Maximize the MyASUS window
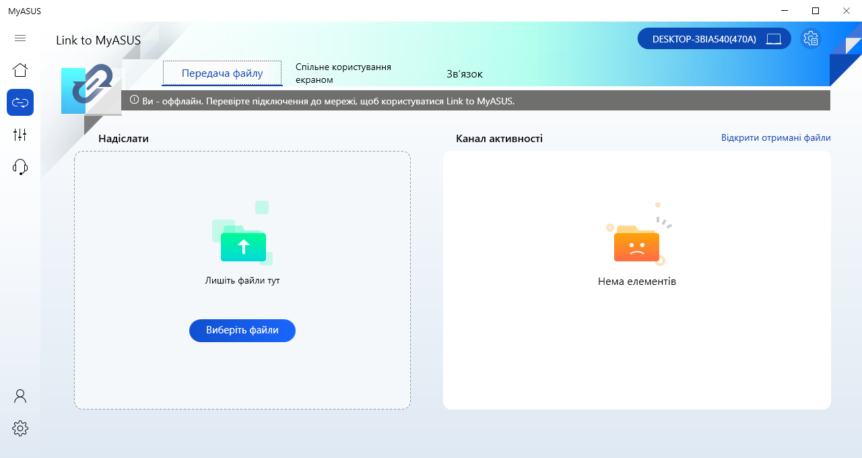The height and width of the screenshot is (458, 862). (x=816, y=11)
